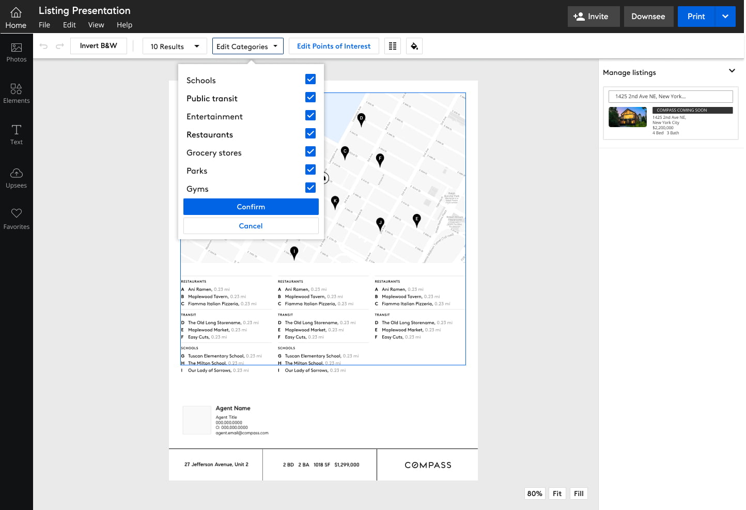Click the address search field
This screenshot has width=746, height=510.
point(671,96)
